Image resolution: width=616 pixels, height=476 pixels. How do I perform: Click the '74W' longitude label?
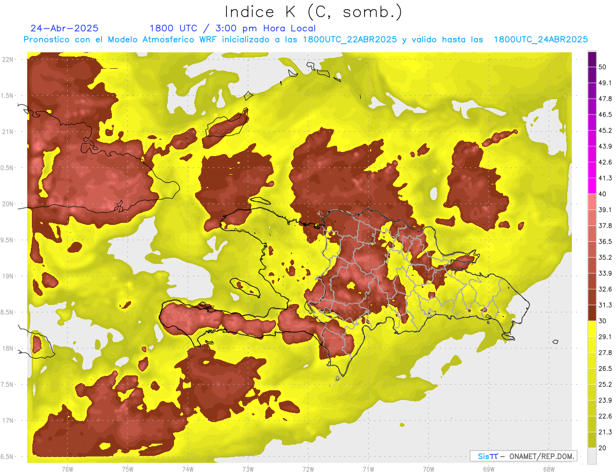[x=188, y=469]
